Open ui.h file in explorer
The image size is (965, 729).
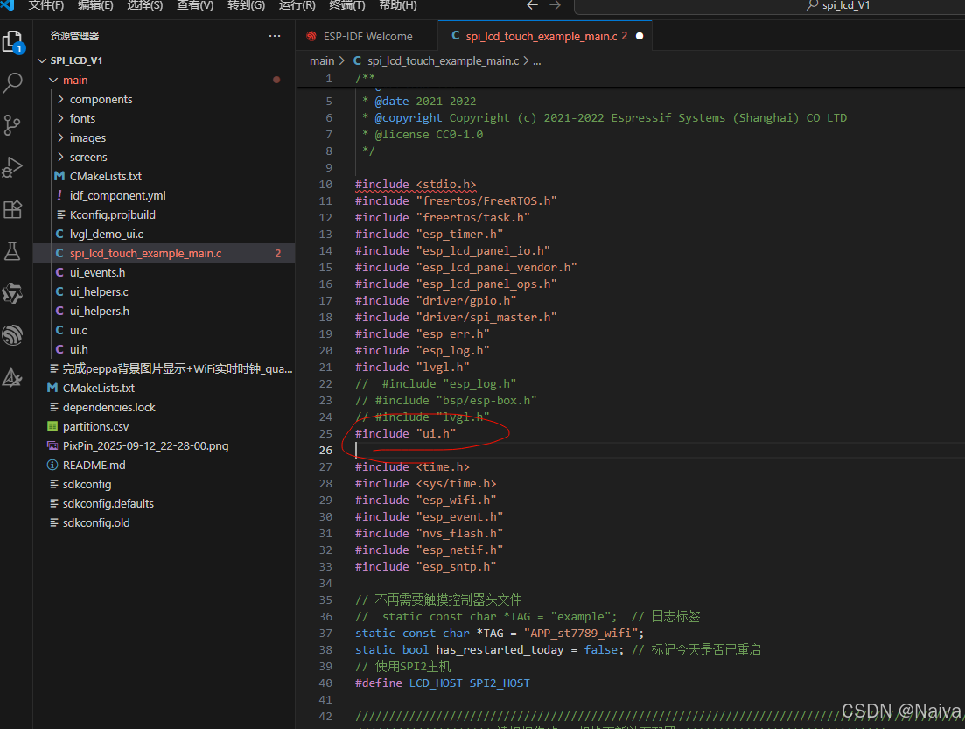click(x=79, y=349)
